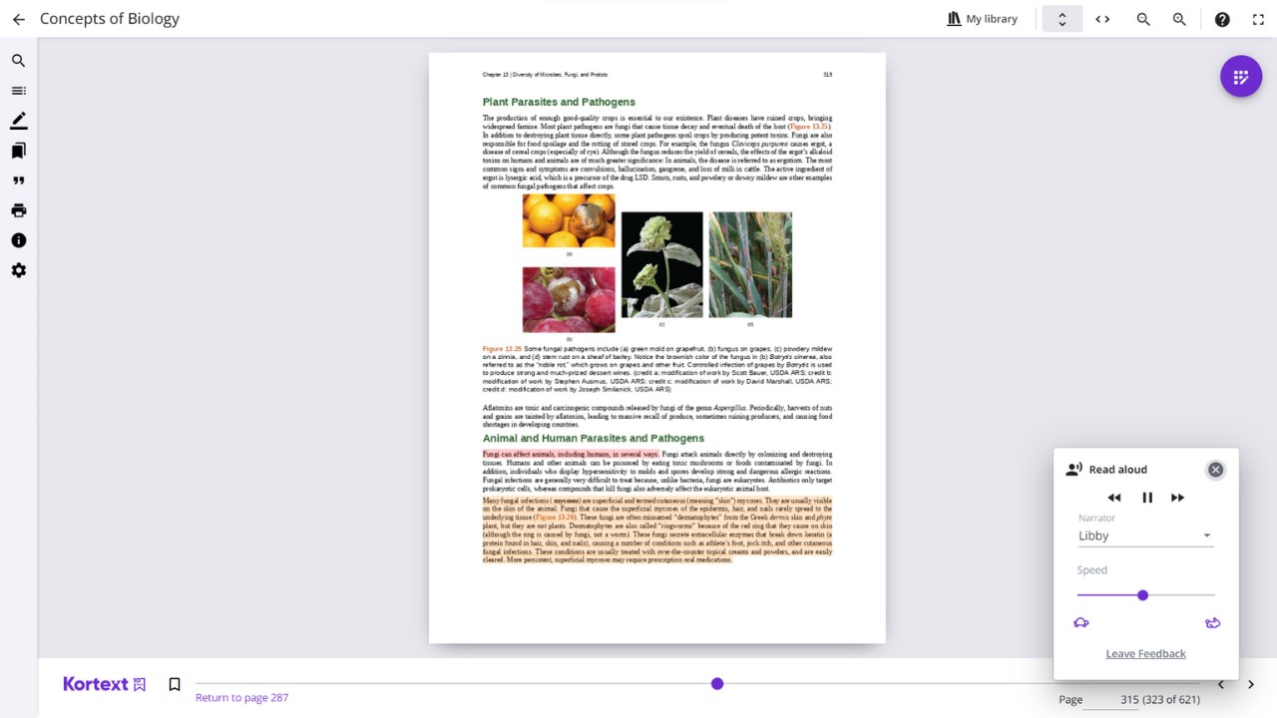Open search in the left sidebar
This screenshot has height=718, width=1277.
(x=18, y=61)
